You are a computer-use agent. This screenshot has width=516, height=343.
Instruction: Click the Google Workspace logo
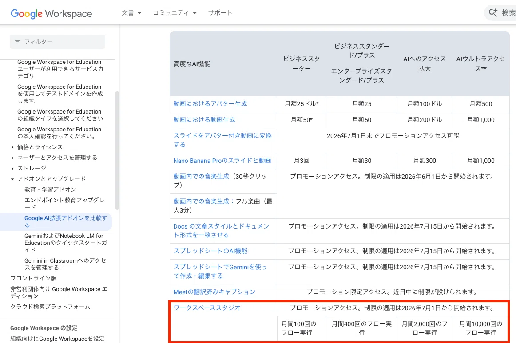tap(52, 13)
